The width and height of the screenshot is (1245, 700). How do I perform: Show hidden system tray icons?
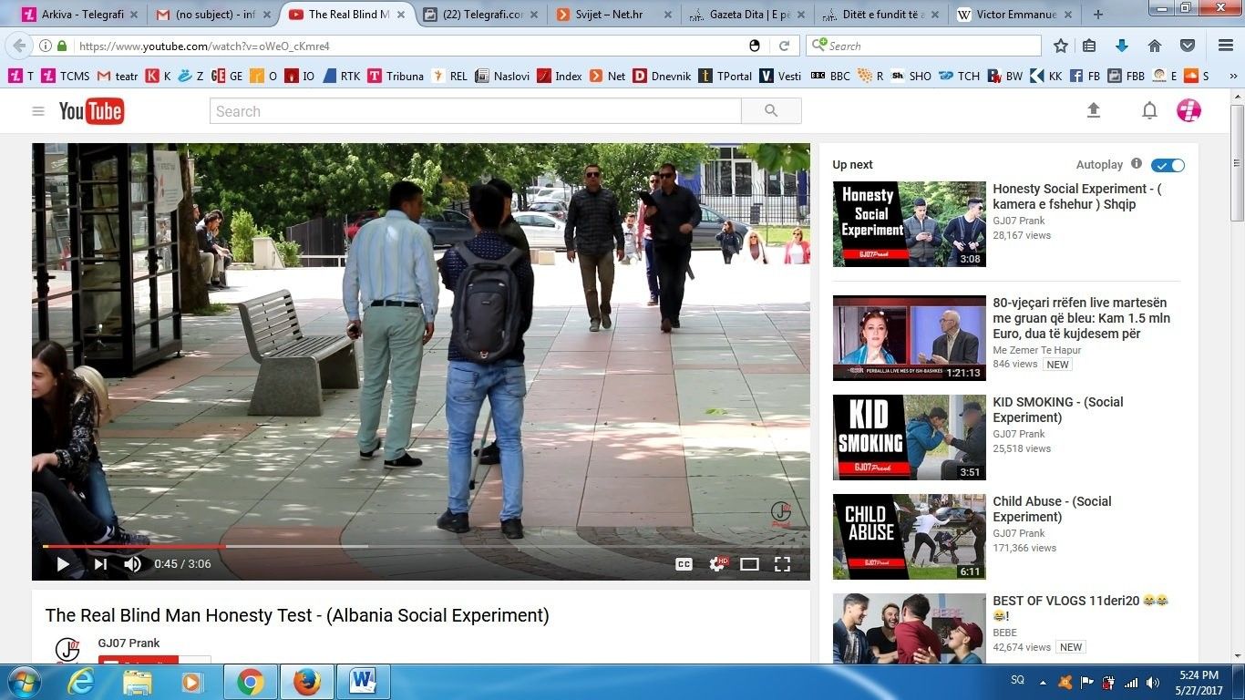[x=1042, y=682]
